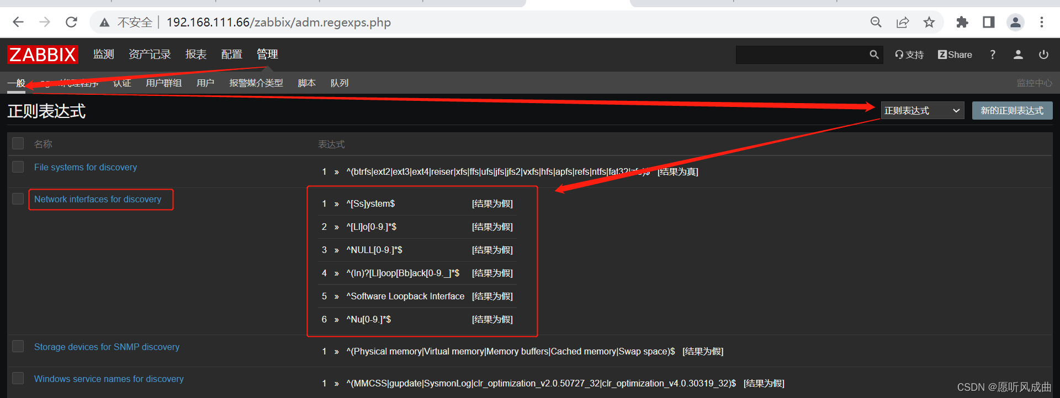
Task: Bookmark this page with the star icon
Action: coord(929,22)
